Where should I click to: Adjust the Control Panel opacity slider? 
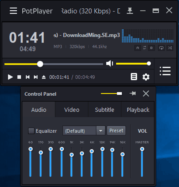click(x=111, y=94)
